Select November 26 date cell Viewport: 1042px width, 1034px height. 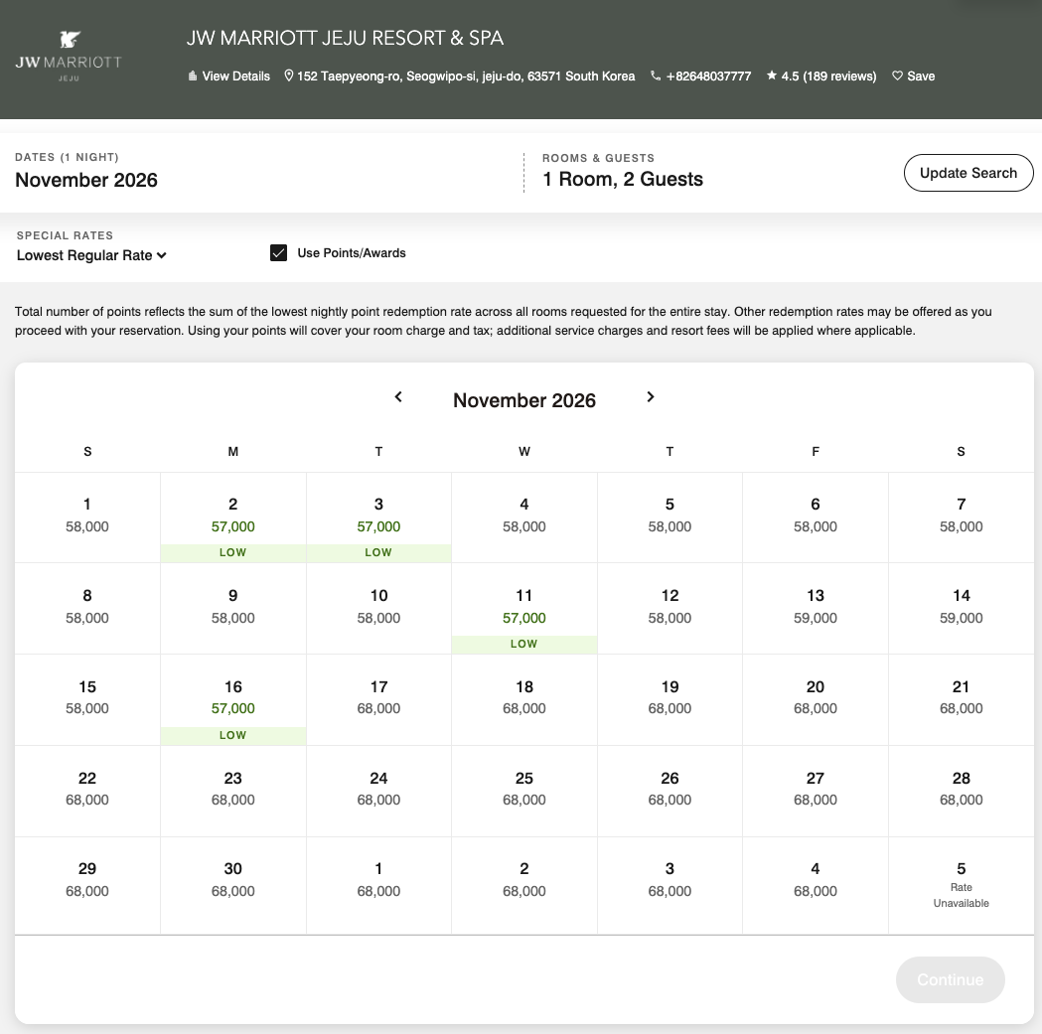(x=670, y=791)
